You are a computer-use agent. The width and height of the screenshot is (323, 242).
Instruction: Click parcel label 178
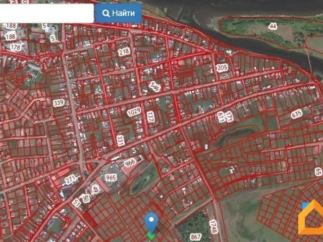pos(16,47)
